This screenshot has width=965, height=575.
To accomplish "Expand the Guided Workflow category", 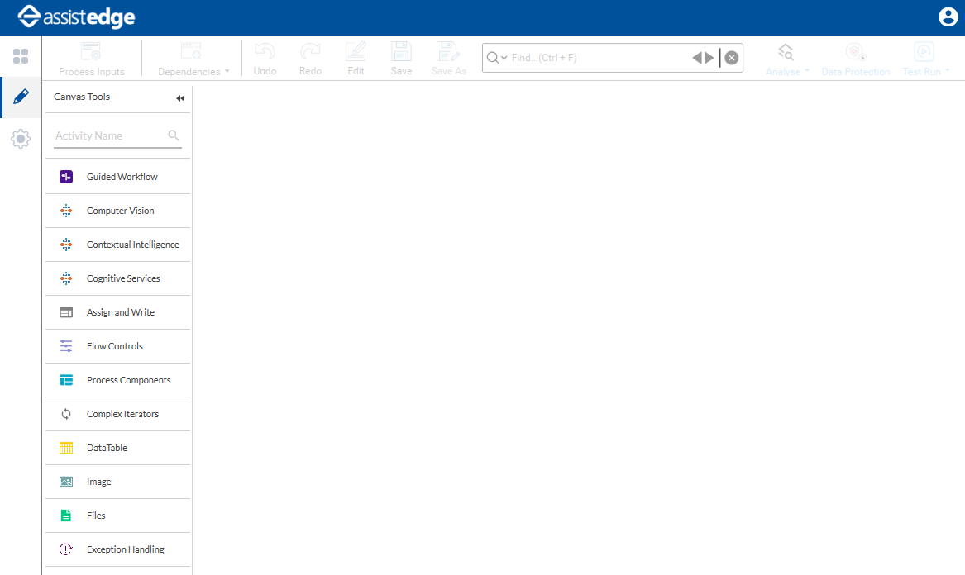I will pos(117,177).
